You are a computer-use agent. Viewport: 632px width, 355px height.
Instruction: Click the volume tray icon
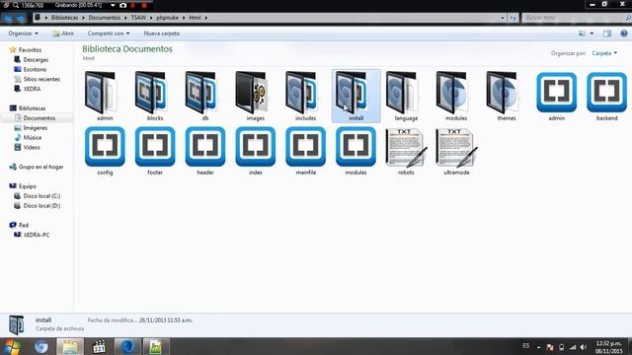point(584,346)
